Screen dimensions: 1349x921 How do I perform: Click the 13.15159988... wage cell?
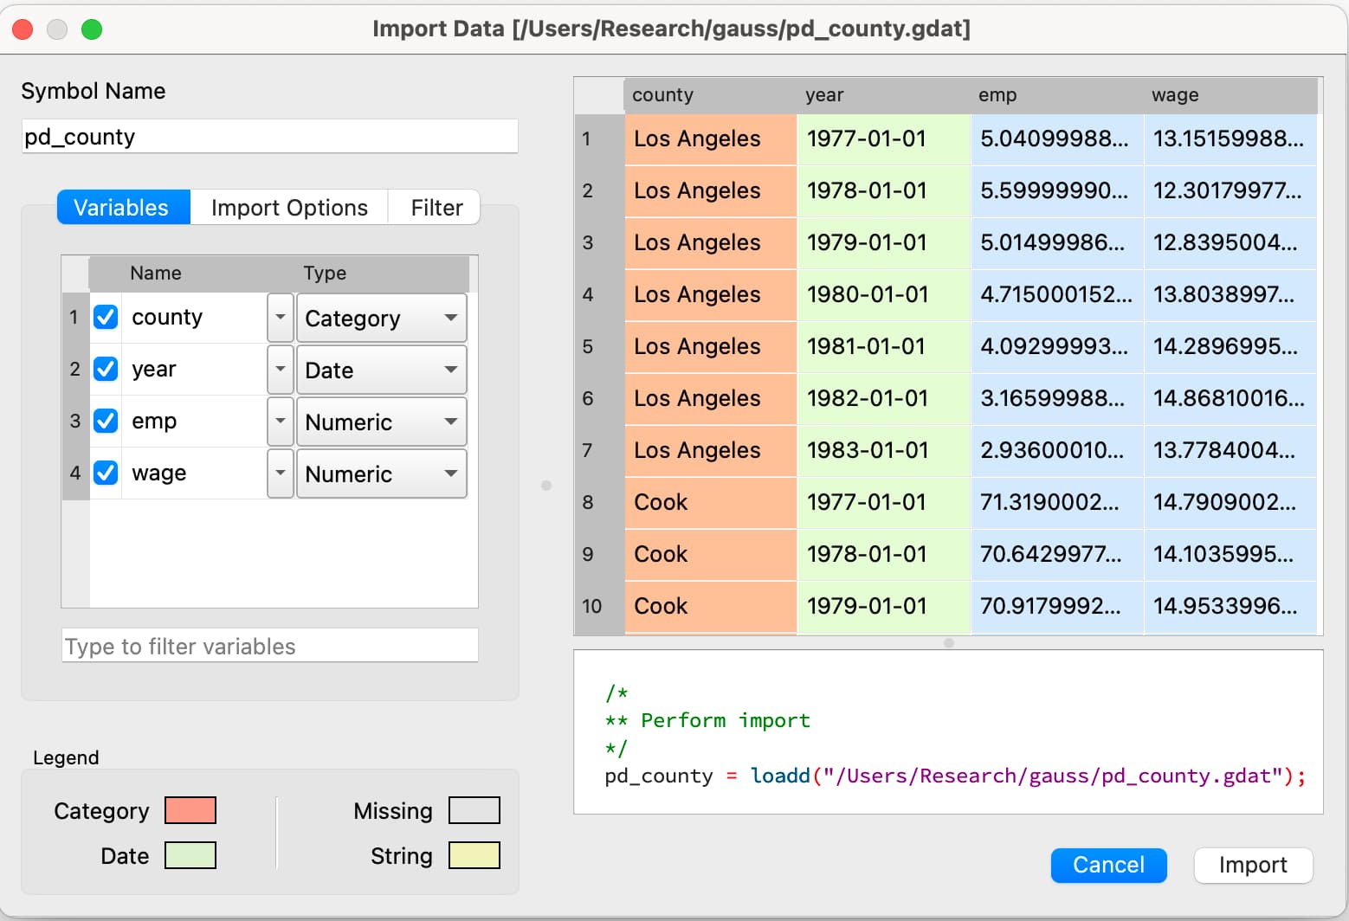(1230, 138)
